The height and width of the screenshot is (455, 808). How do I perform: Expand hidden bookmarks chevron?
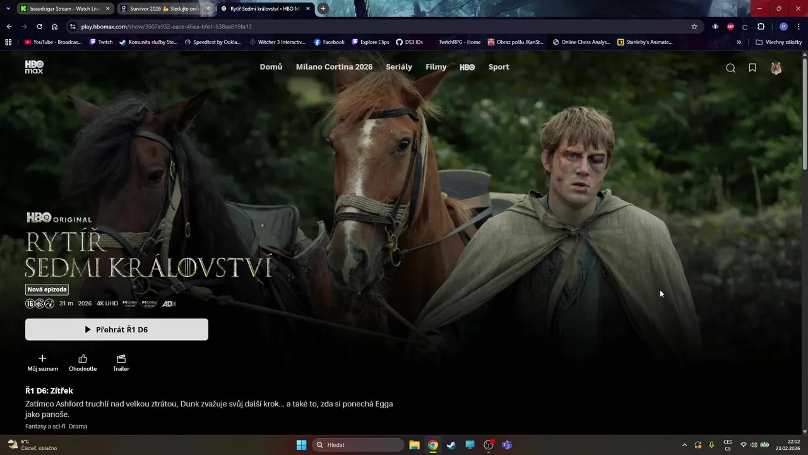(x=739, y=42)
